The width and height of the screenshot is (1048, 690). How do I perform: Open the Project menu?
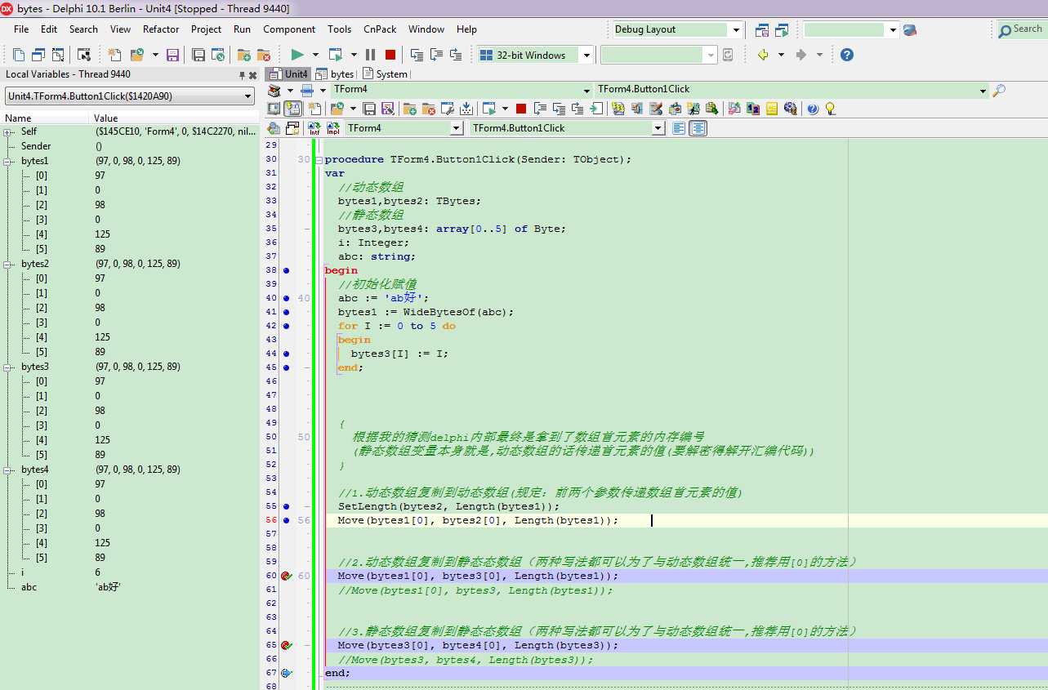click(x=206, y=29)
